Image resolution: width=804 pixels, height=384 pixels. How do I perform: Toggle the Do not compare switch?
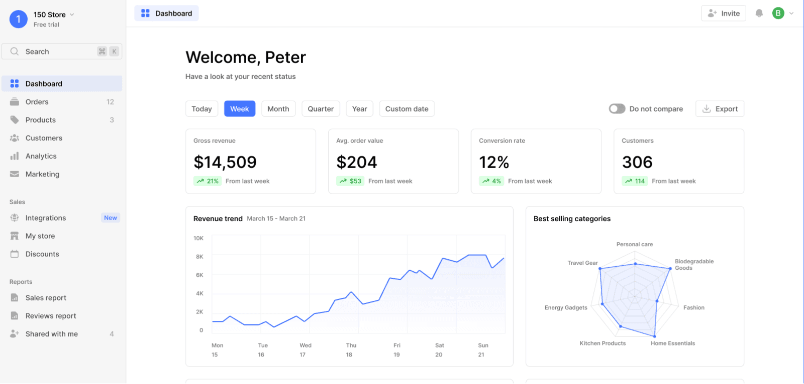pos(617,109)
